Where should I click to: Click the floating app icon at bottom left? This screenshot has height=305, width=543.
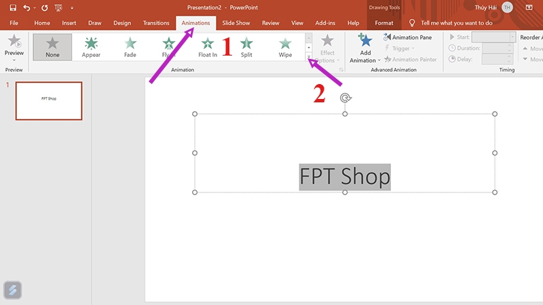tap(13, 290)
